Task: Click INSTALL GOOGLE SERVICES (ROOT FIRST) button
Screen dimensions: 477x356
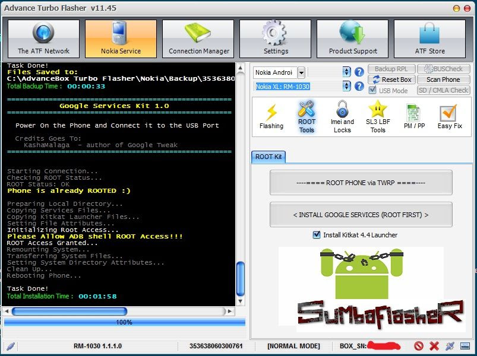Action: click(361, 215)
